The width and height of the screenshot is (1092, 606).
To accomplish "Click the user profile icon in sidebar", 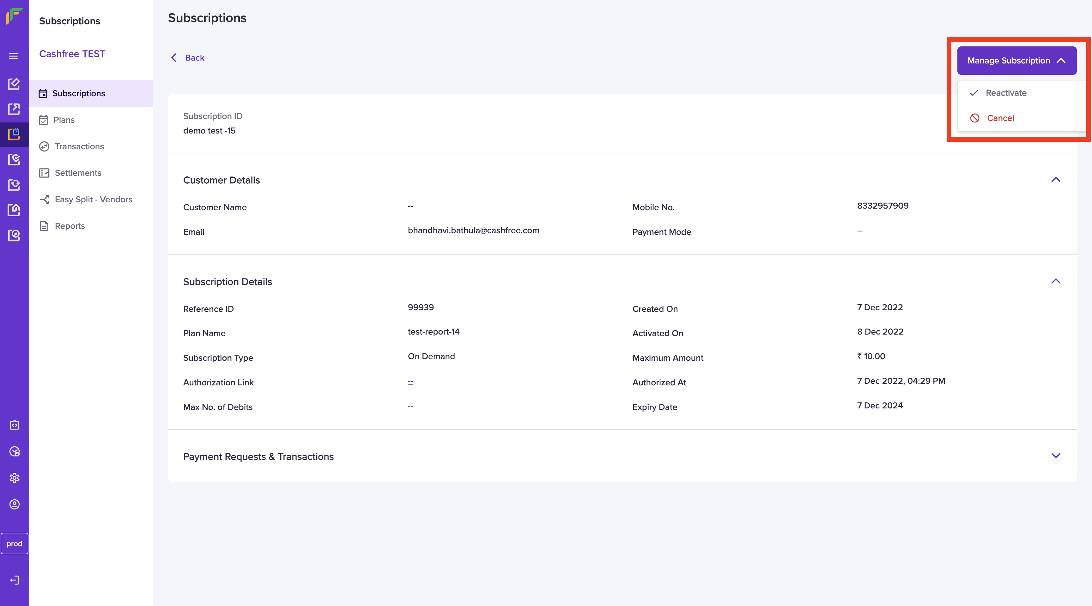I will click(x=15, y=504).
